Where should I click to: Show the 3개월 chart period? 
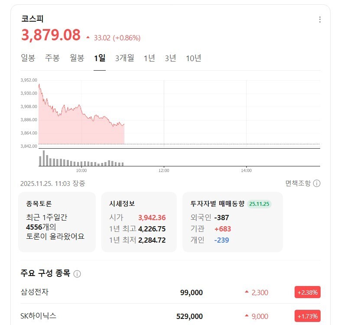coord(125,58)
